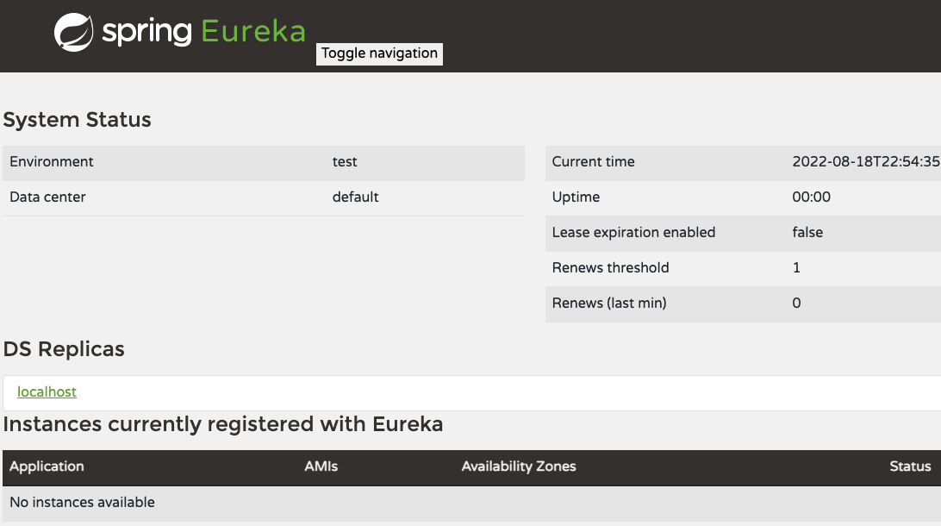Select the Environment label cell
Screen dimensions: 941x526
[52, 161]
